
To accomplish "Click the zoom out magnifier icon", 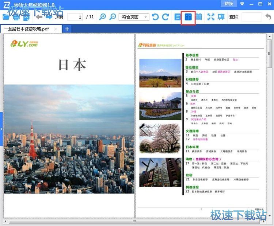I will [x=113, y=17].
